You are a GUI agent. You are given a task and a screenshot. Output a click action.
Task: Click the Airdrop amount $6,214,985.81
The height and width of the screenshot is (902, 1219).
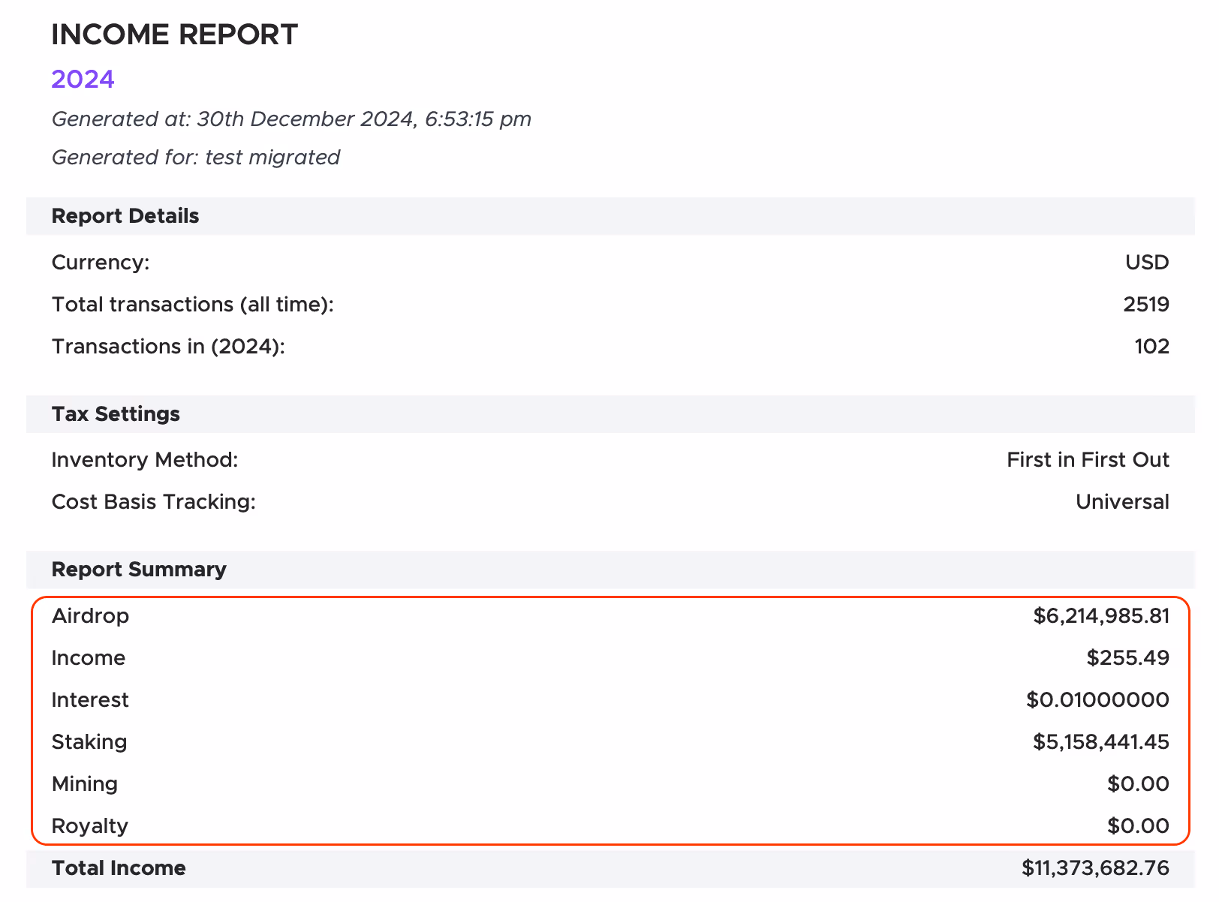coord(1100,616)
